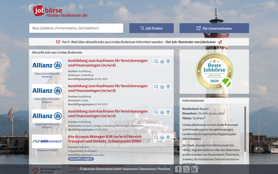Click the Beste Jobbörse 2020 seal
The height and width of the screenshot is (174, 278).
(x=215, y=71)
